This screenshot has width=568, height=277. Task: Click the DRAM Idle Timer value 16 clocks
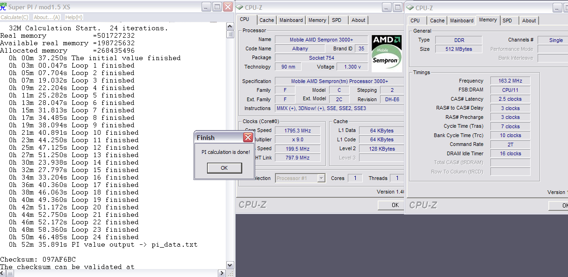coord(510,153)
